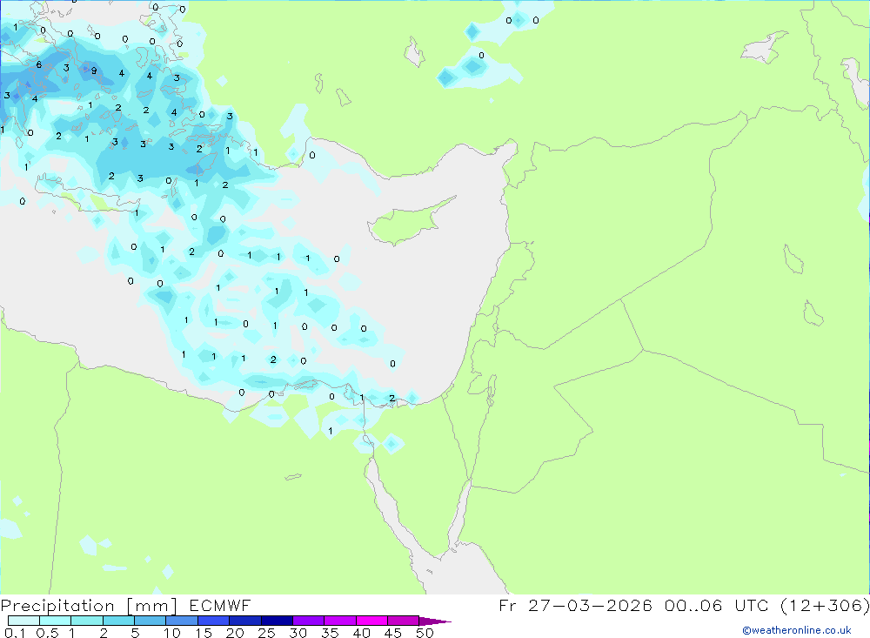Screen dimensions: 870x638
Task: Click the legend label '15'
Action: click(x=204, y=633)
